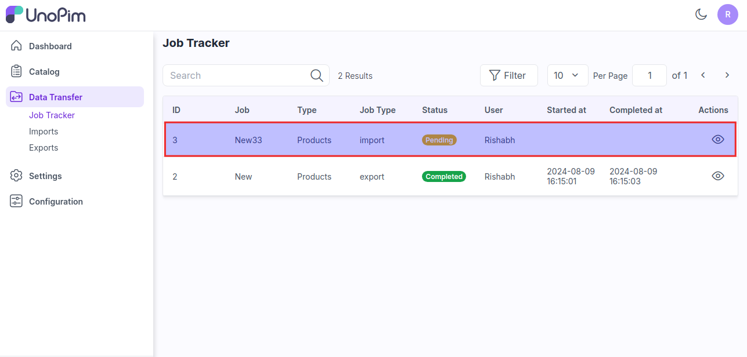Viewport: 747px width, 357px height.
Task: Expand the 10 per page dropdown
Action: coord(567,75)
